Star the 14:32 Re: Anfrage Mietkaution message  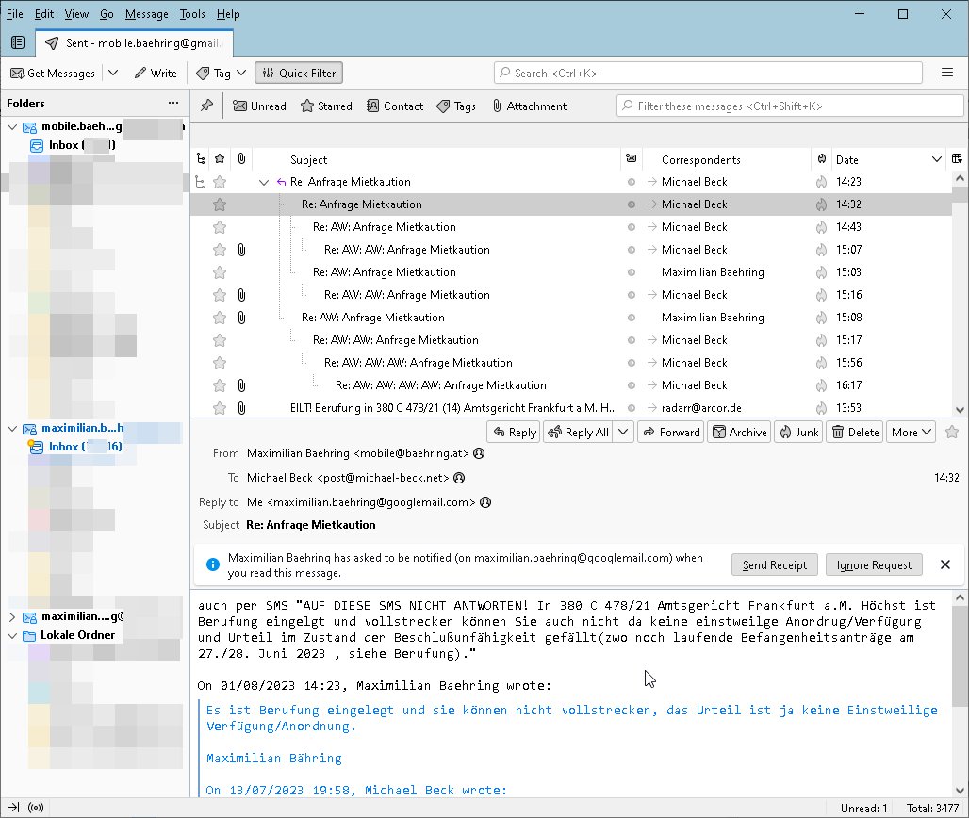[x=220, y=204]
